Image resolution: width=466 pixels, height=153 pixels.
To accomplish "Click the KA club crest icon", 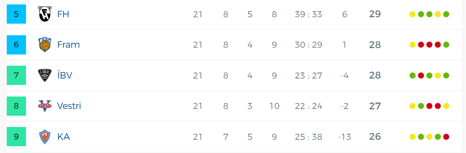I will point(45,137).
